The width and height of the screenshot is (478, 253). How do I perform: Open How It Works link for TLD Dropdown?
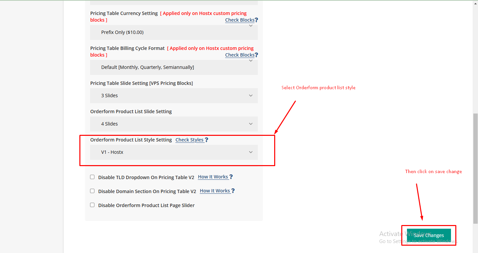tap(213, 177)
